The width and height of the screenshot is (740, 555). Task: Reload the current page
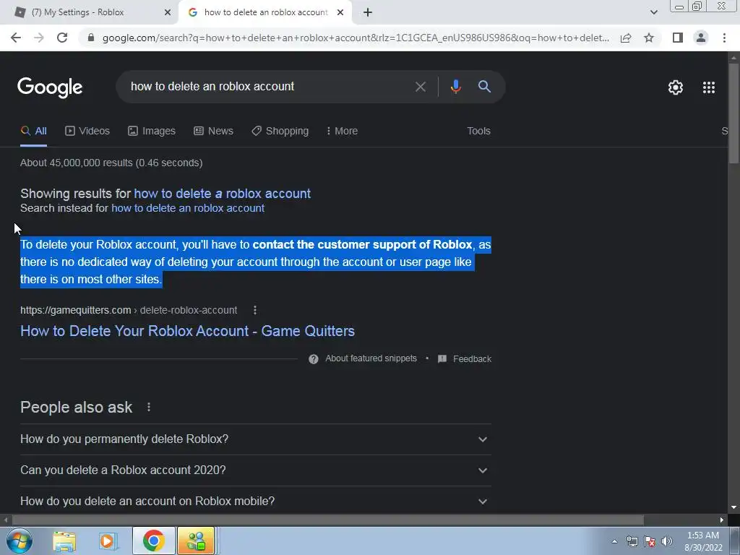click(62, 38)
